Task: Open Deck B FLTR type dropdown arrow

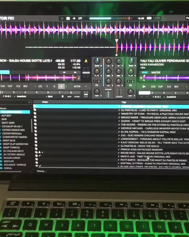Action: click(x=127, y=76)
